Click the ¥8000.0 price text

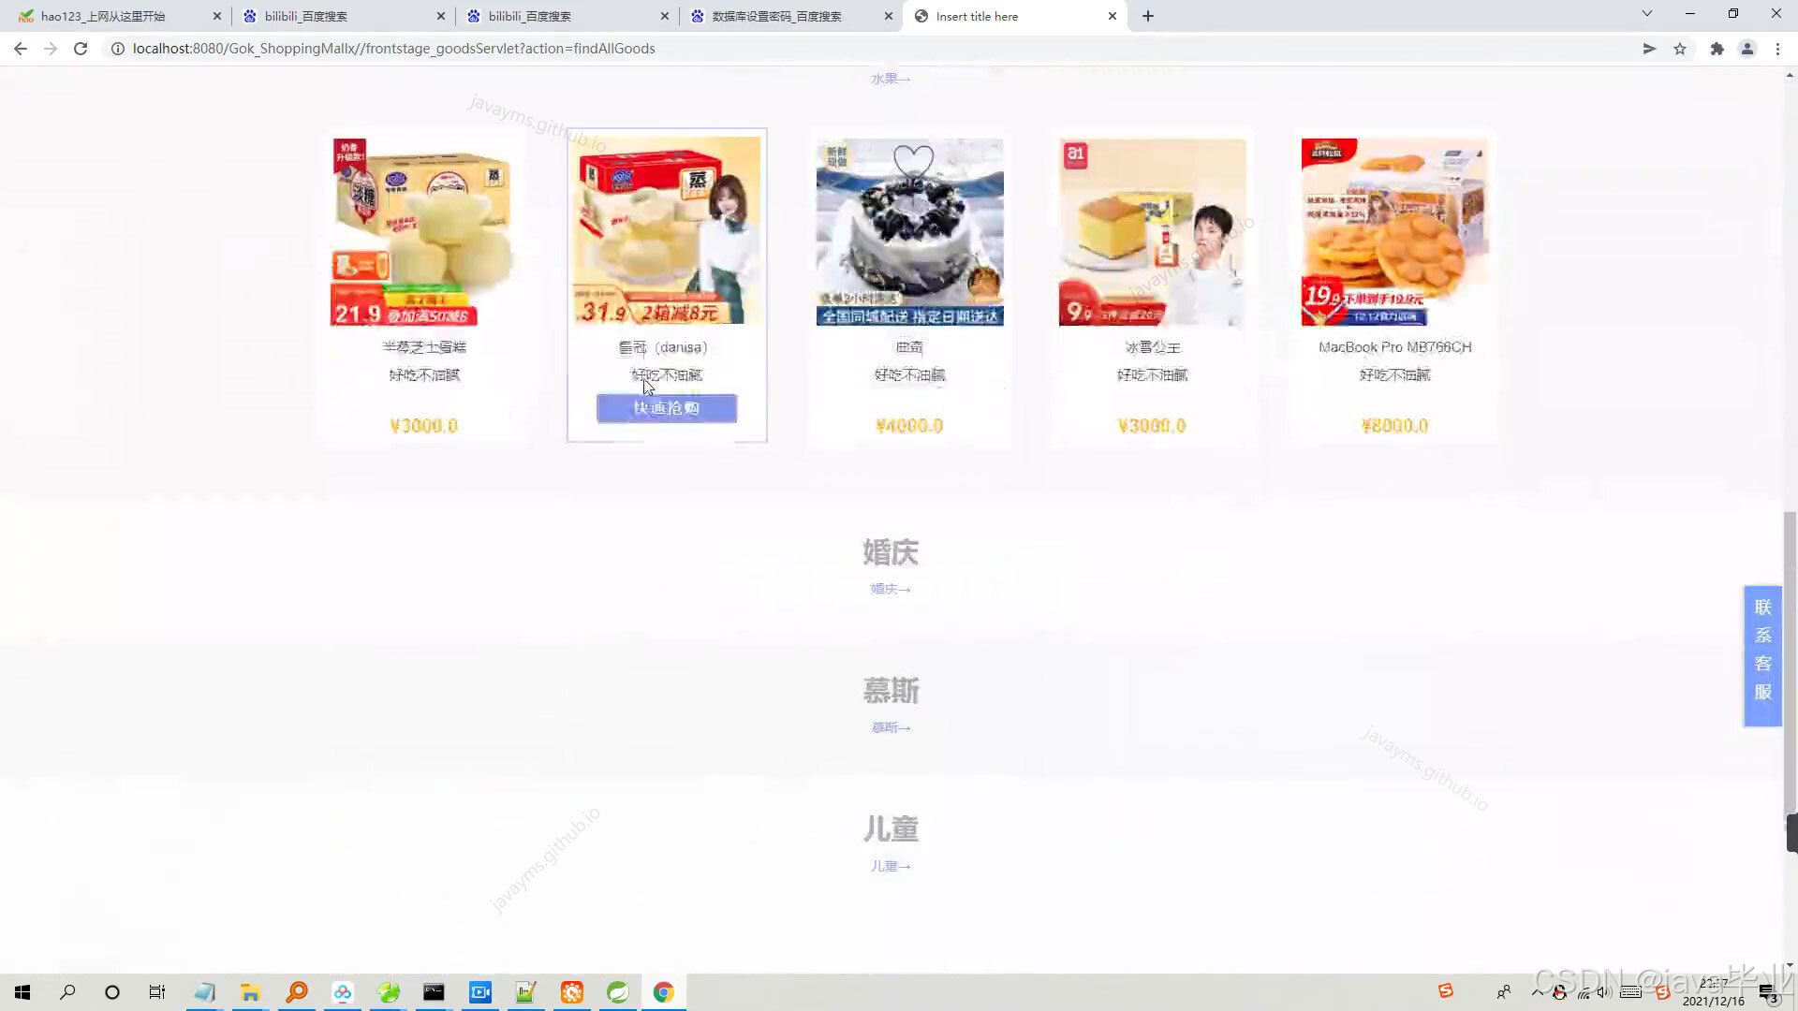tap(1394, 426)
